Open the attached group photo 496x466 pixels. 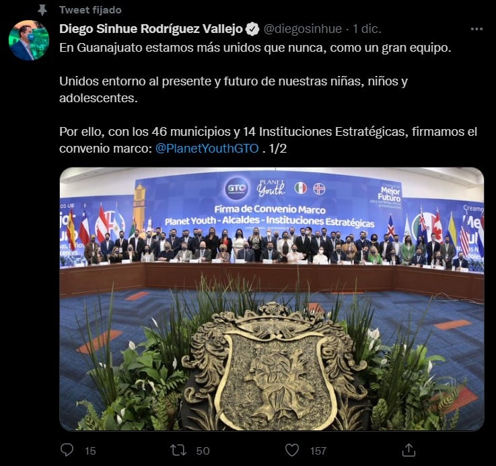272,299
